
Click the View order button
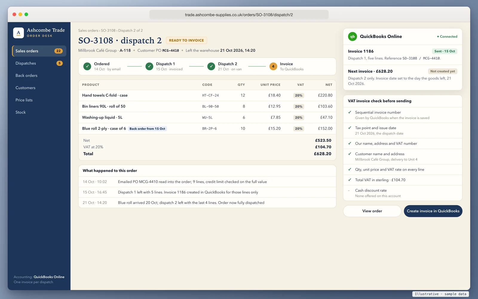tap(372, 211)
